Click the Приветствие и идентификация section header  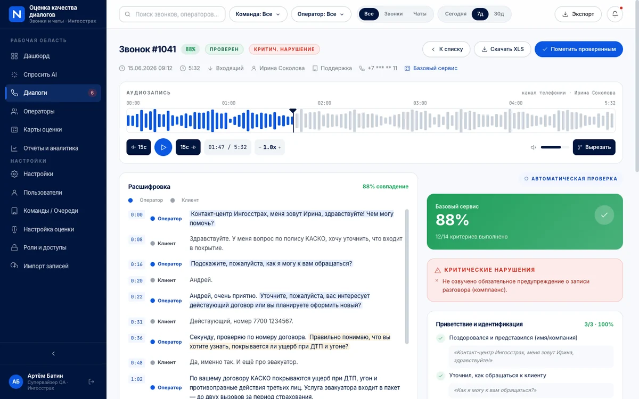click(x=479, y=324)
